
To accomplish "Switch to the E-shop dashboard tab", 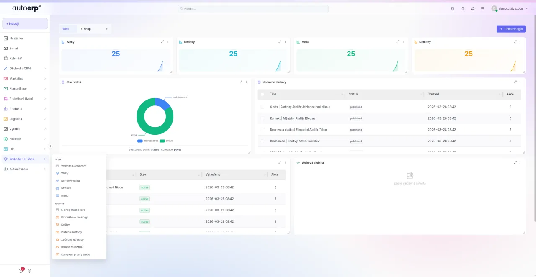I will [86, 29].
